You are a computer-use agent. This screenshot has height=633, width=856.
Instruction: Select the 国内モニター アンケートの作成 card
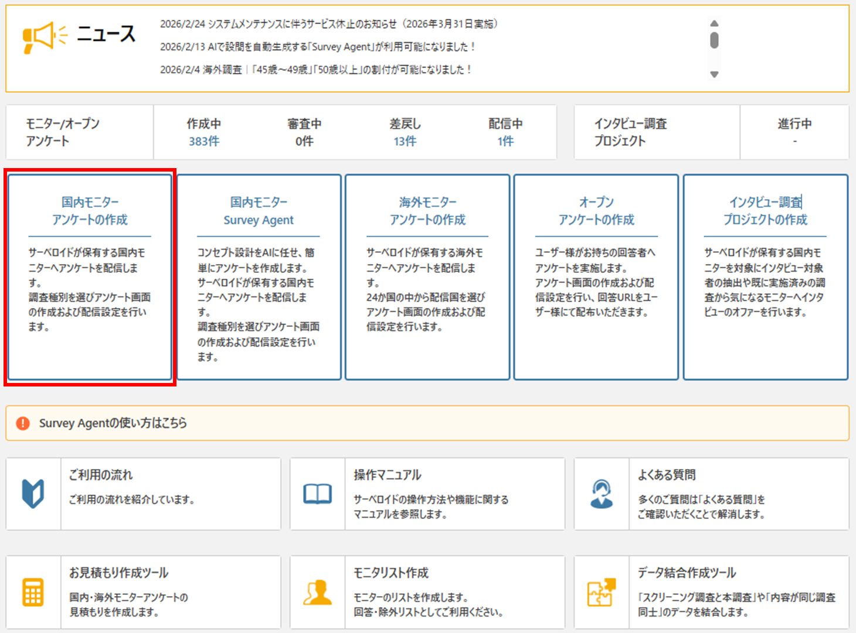click(x=90, y=277)
